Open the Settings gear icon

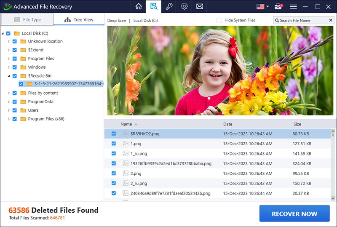pyautogui.click(x=184, y=6)
